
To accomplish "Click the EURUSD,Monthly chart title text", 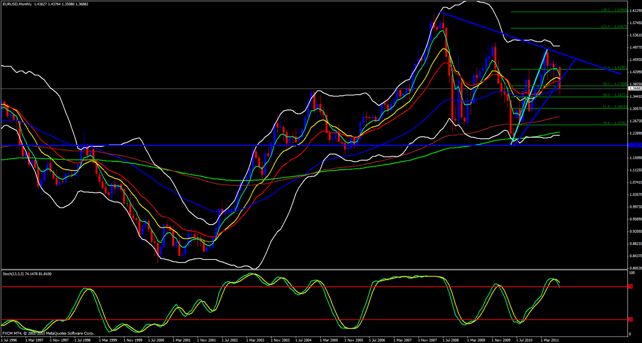I will pos(17,4).
